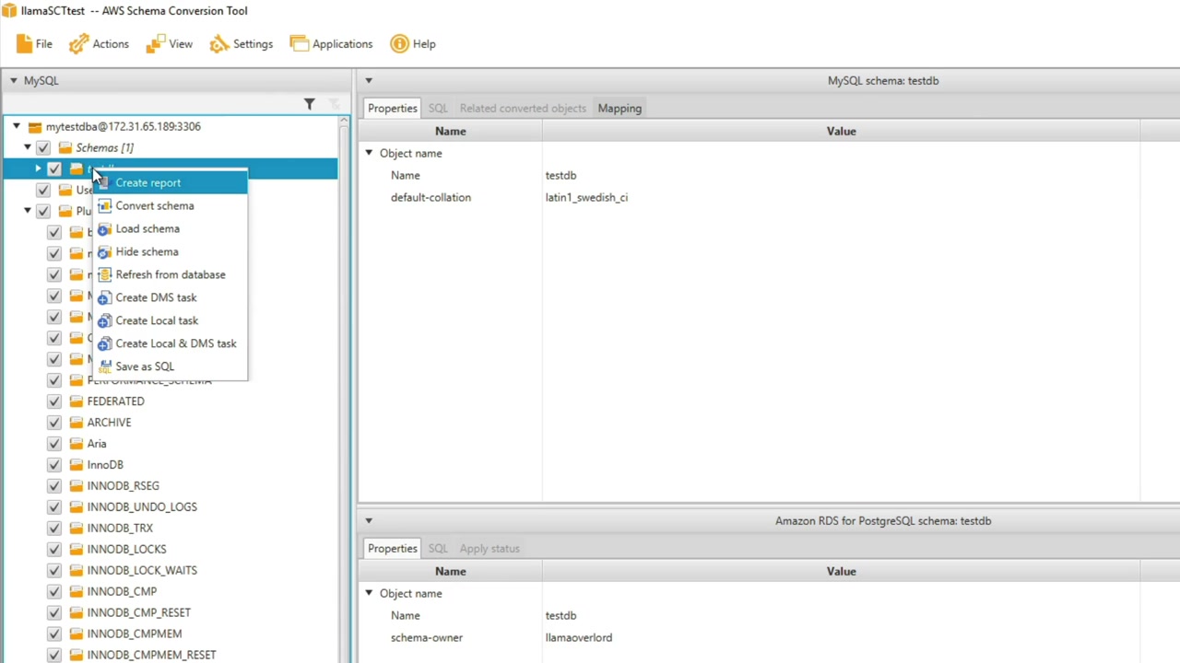Open Properties tab in MySQL schema panel
Viewport: 1180px width, 663px height.
click(x=393, y=109)
